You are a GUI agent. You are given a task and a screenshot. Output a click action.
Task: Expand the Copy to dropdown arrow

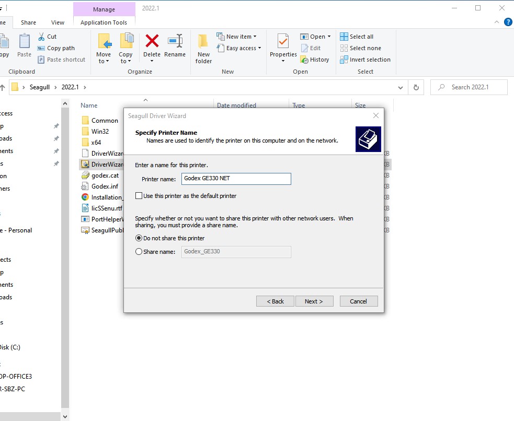coord(130,61)
